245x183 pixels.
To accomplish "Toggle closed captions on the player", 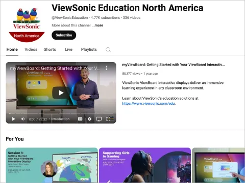I will pyautogui.click(x=80, y=119).
